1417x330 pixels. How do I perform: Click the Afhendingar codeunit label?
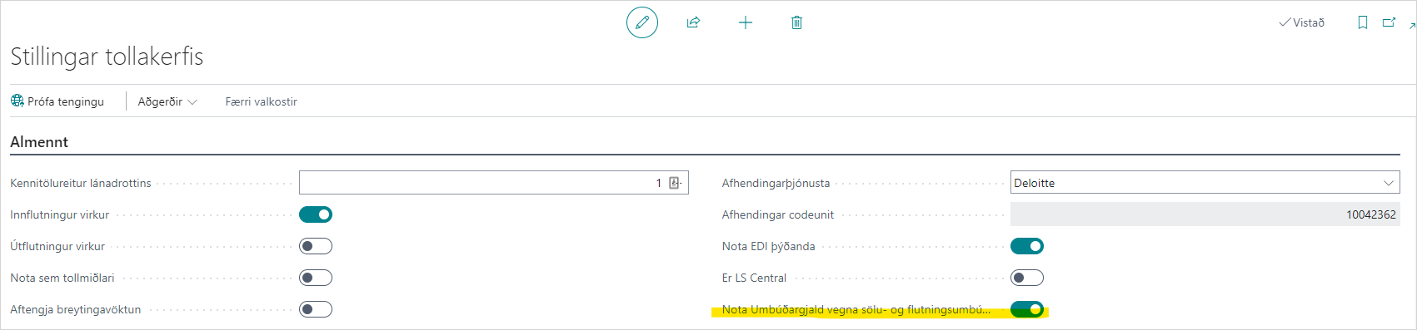tap(777, 214)
